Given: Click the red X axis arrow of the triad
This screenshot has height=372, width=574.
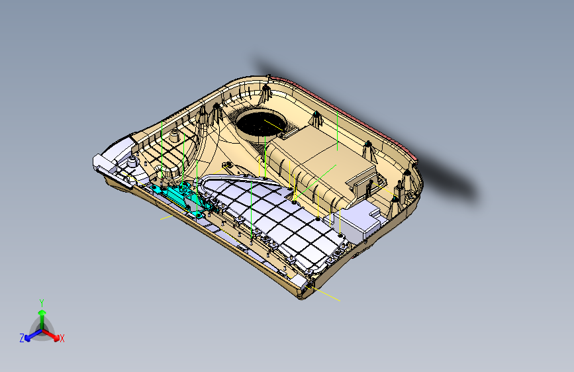Looking at the screenshot, I should 52,336.
